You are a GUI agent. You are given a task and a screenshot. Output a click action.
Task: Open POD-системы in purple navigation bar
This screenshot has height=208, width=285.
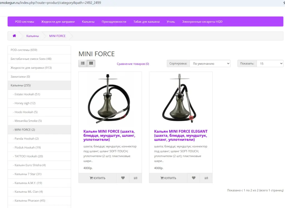(24, 22)
